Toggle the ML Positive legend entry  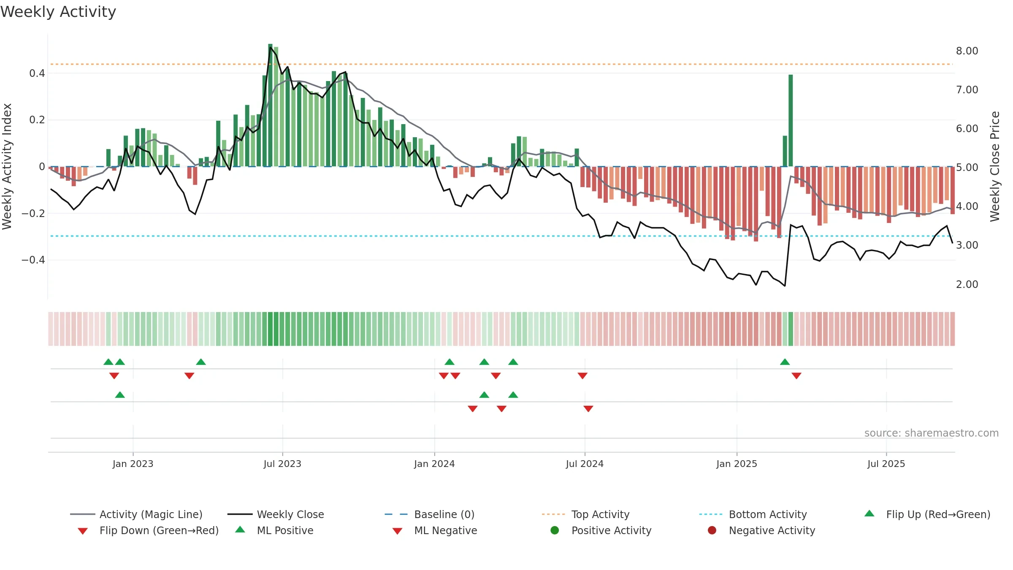click(274, 530)
